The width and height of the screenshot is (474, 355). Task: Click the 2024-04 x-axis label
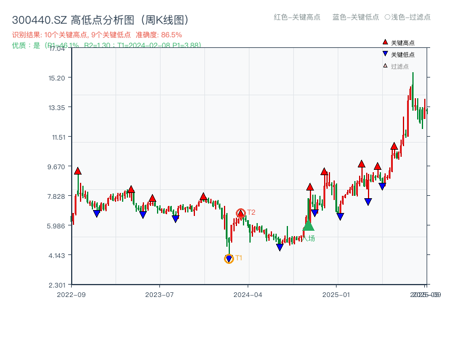[249, 294]
